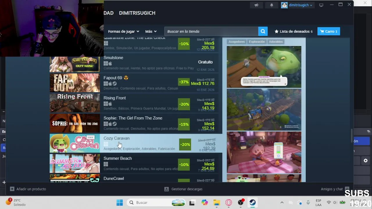Viewport: 372px width, 209px height.
Task: Click the Summer Beach title text
Action: click(x=118, y=158)
